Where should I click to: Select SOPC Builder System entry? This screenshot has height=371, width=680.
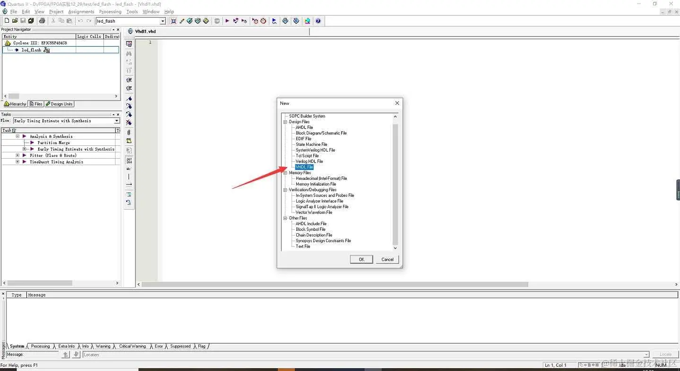[307, 116]
